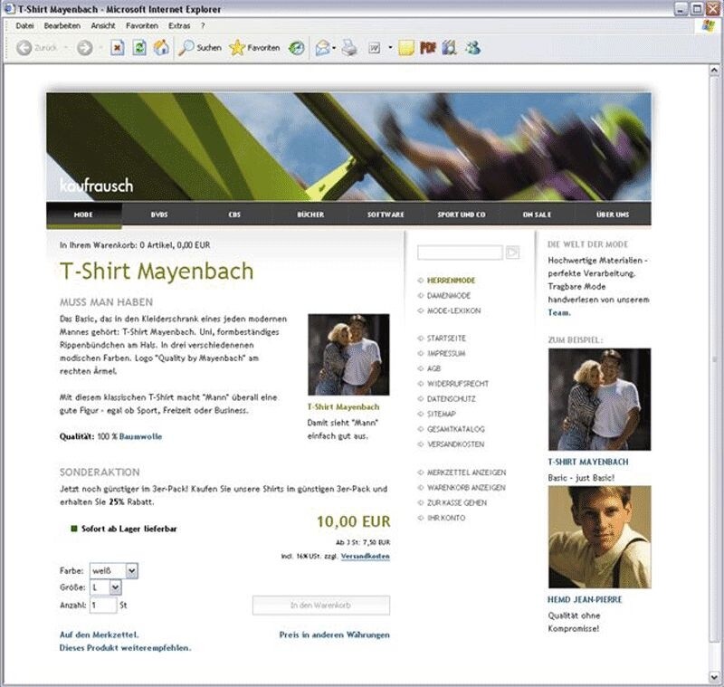The image size is (724, 687).
Task: Open the DAMENMODE sidebar link
Action: (448, 295)
